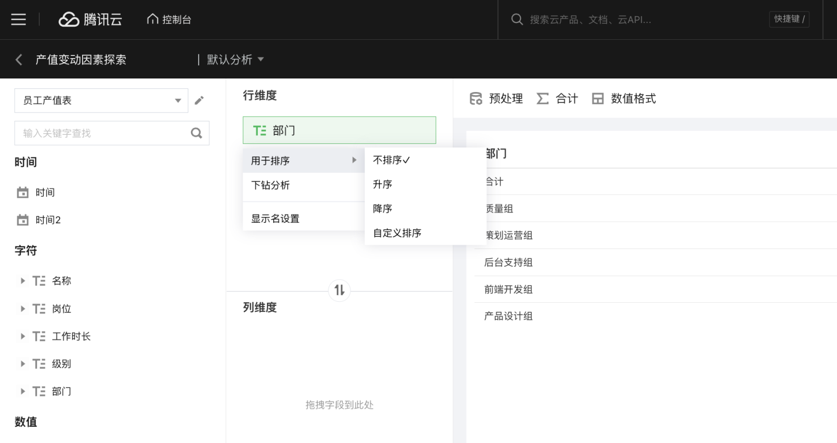Go back using the left arrow

click(19, 60)
